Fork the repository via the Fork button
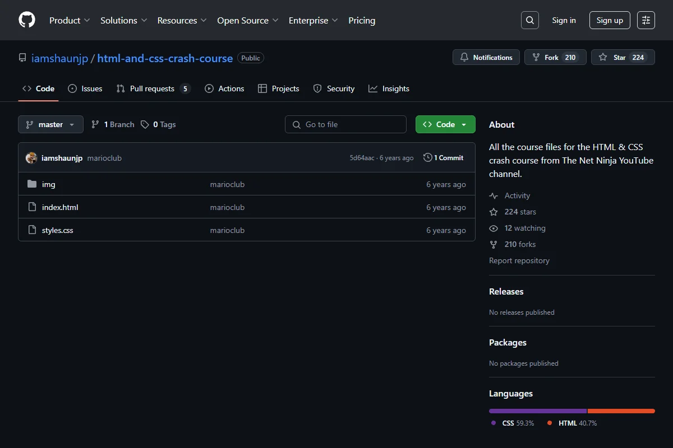The width and height of the screenshot is (673, 448). click(x=555, y=57)
